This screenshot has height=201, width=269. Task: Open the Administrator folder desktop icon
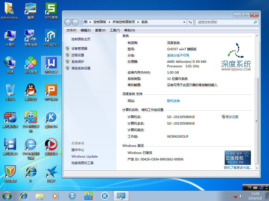pyautogui.click(x=10, y=10)
